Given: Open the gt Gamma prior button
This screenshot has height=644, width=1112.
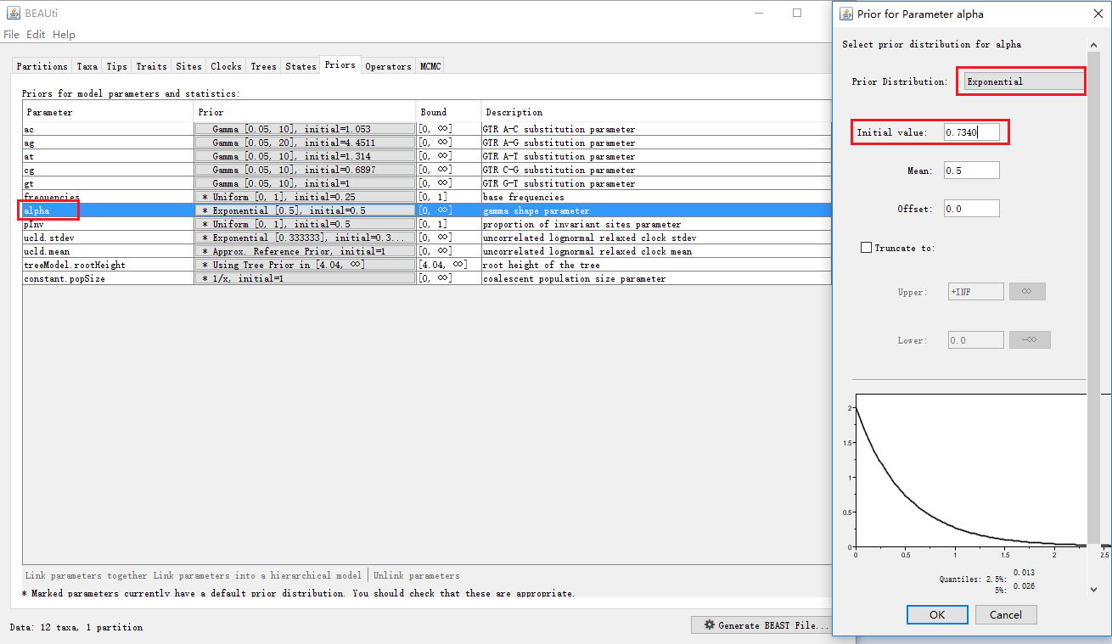Looking at the screenshot, I should (x=305, y=183).
